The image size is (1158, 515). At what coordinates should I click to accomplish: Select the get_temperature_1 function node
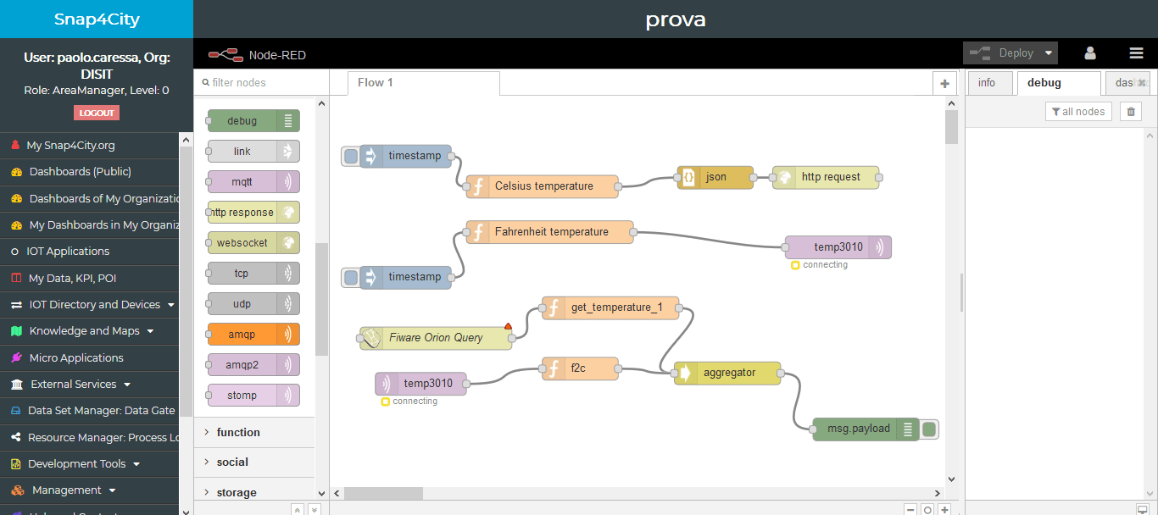click(x=610, y=307)
